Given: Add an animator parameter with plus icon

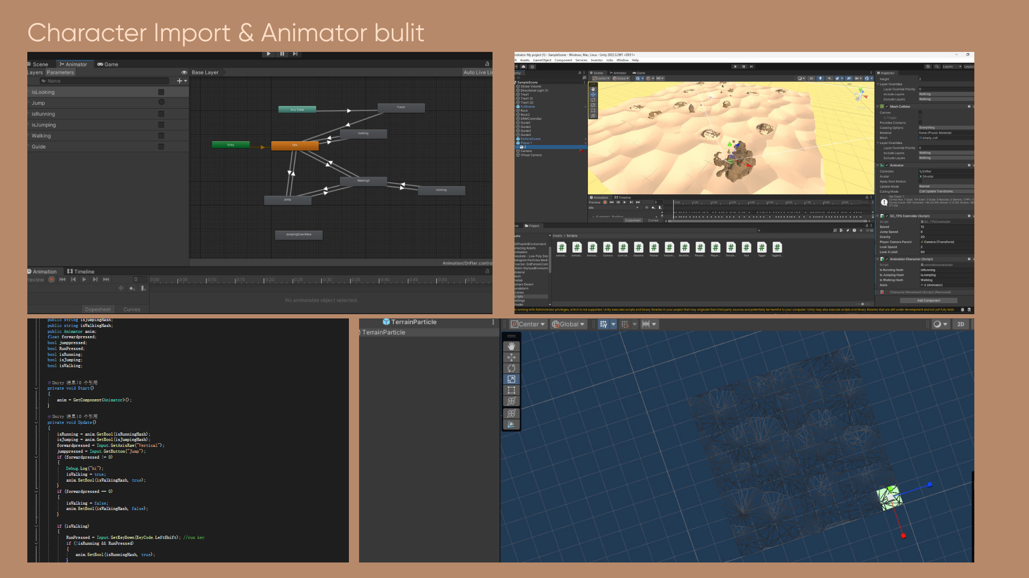Looking at the screenshot, I should (x=180, y=81).
